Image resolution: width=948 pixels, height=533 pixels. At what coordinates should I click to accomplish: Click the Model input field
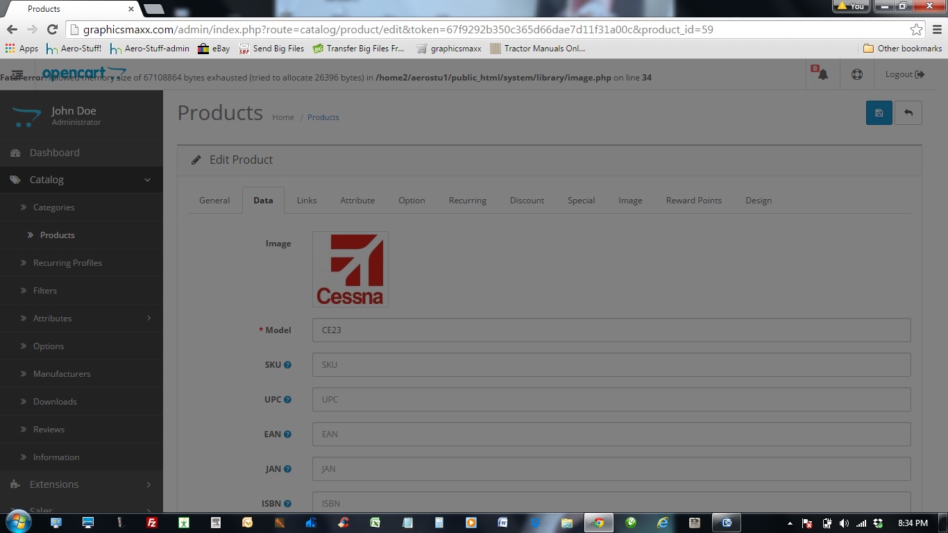coord(611,330)
